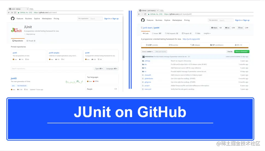
Task: Click Search repositories input field
Action: point(52,69)
